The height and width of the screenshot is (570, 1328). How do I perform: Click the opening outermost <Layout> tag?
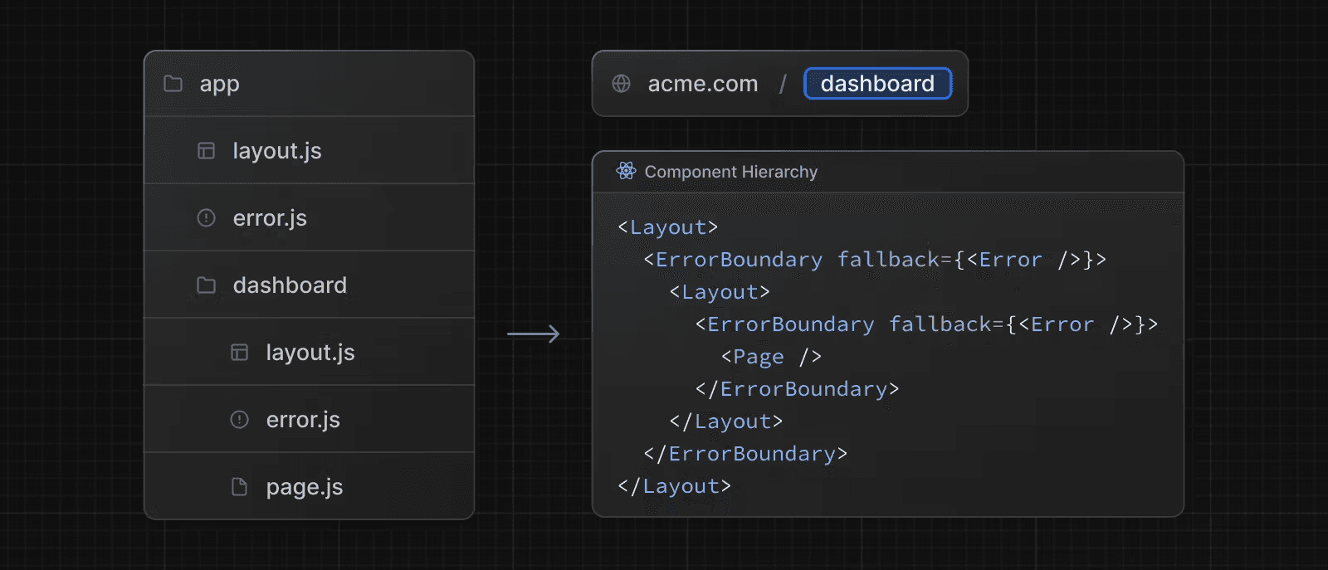(667, 227)
